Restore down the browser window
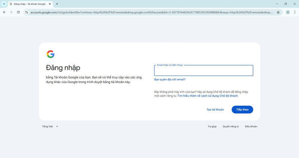The height and width of the screenshot is (158, 299). pos(286,4)
